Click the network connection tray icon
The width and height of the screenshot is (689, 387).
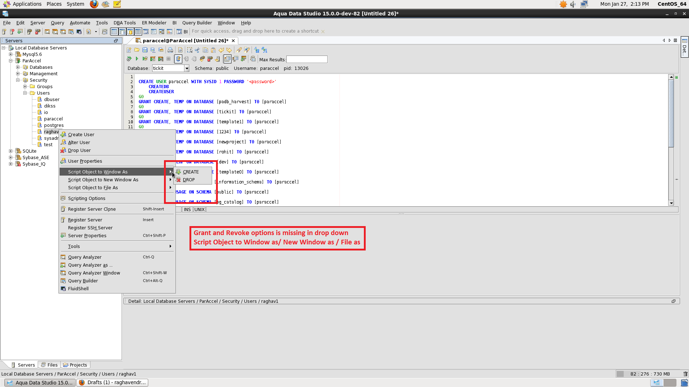click(584, 4)
